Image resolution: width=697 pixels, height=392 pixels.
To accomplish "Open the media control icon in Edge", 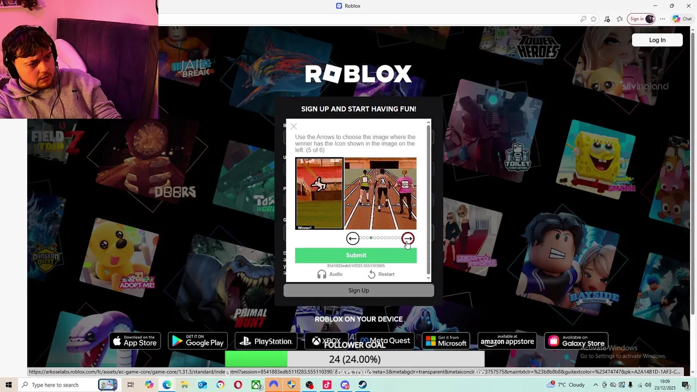I will (x=607, y=19).
